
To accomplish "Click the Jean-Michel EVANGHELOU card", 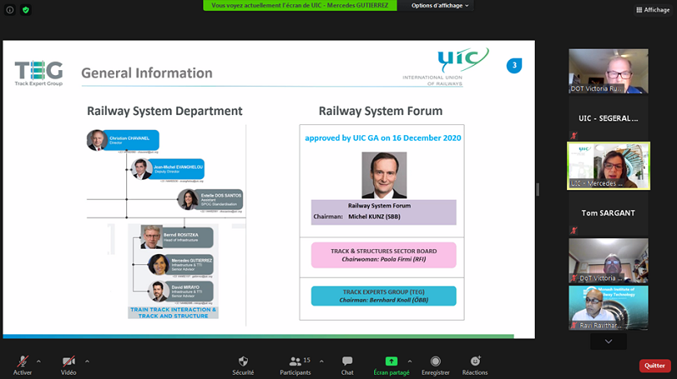I will coord(168,169).
